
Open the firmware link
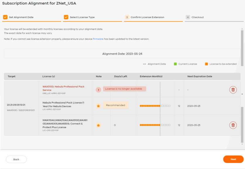pyautogui.click(x=98, y=39)
